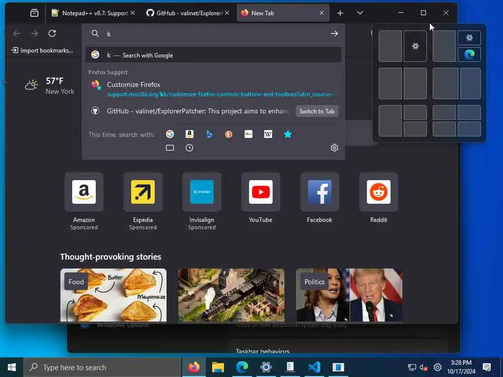The width and height of the screenshot is (503, 377).
Task: Select the New Tab tab
Action: (282, 13)
